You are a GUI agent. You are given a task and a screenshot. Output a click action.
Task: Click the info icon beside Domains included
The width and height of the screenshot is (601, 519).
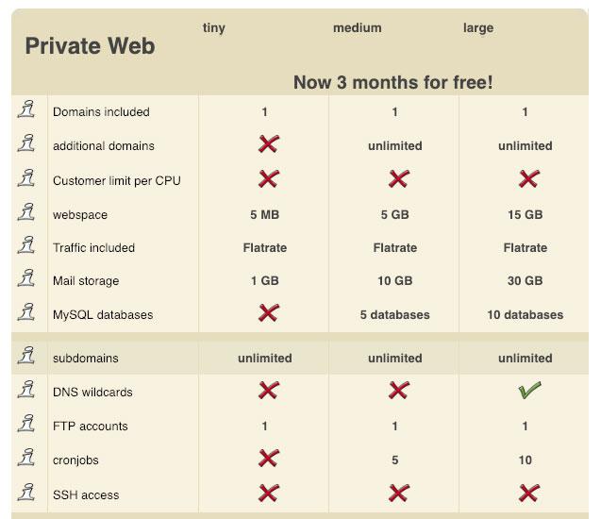click(x=26, y=109)
